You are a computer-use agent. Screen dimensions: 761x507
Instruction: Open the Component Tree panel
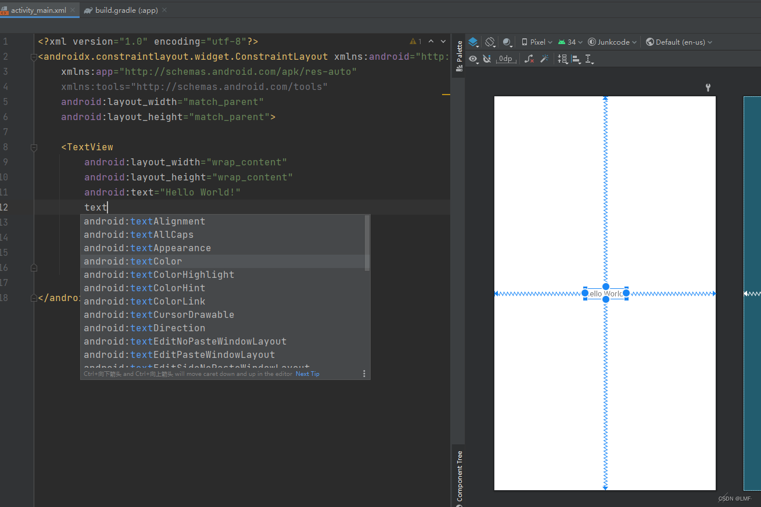[x=458, y=476]
